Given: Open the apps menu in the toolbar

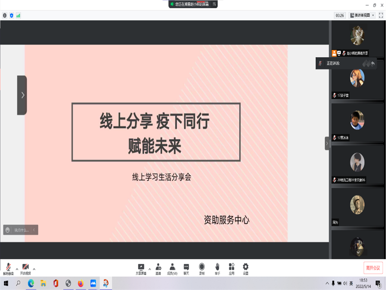Looking at the screenshot, I should point(232,268).
